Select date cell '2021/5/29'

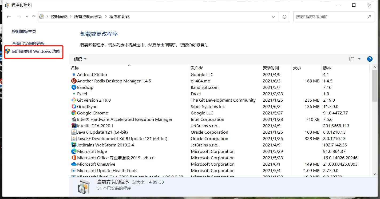[x=273, y=151]
